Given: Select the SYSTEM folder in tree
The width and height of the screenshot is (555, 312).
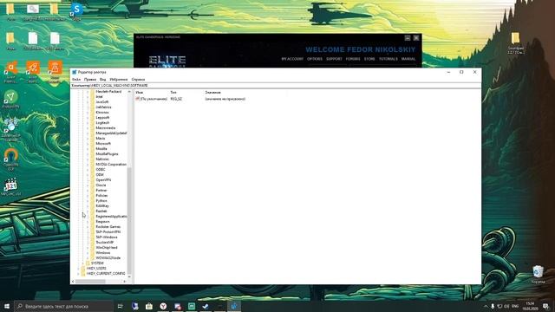Looking at the screenshot, I should pos(97,263).
